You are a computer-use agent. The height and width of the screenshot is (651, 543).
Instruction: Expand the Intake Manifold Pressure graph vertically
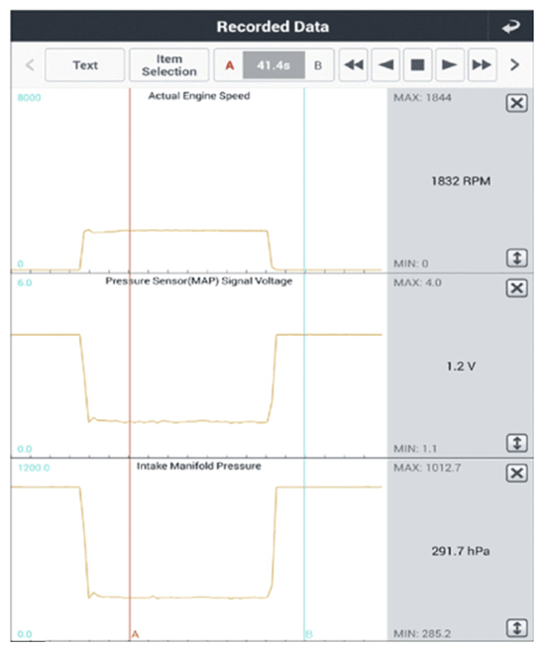(517, 628)
